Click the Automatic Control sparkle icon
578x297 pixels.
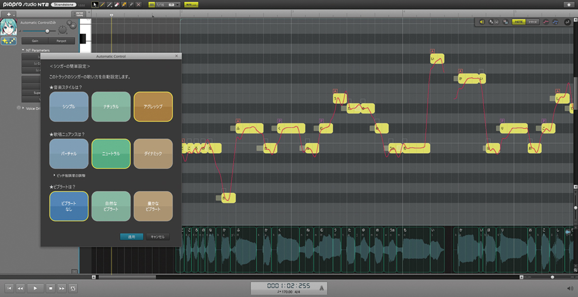8,41
